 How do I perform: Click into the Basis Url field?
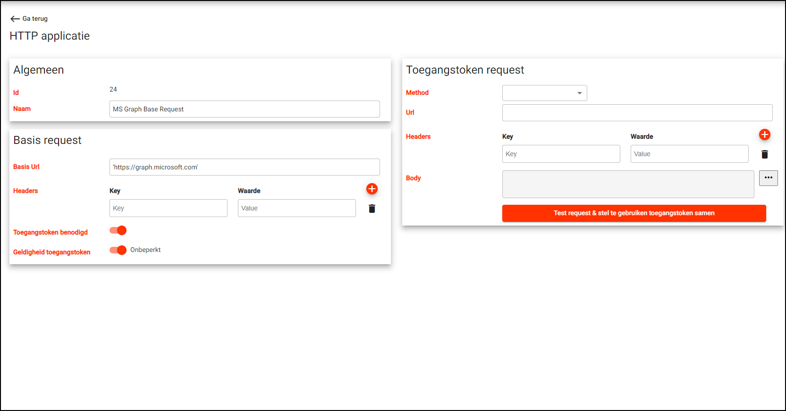[x=244, y=167]
